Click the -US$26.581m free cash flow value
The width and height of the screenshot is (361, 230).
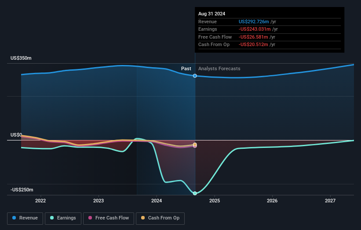click(x=253, y=37)
